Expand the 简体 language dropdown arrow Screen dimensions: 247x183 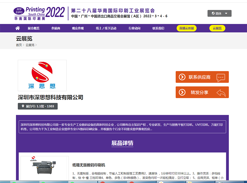pos(226,13)
